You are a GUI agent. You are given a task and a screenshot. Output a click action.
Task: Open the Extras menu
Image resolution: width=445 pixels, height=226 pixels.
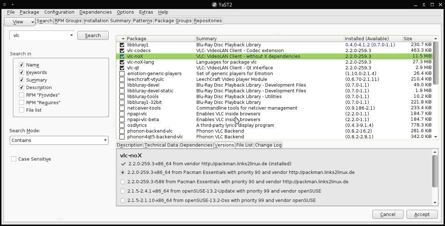click(146, 12)
